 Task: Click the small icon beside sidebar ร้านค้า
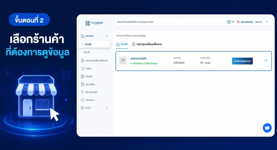(x=82, y=44)
